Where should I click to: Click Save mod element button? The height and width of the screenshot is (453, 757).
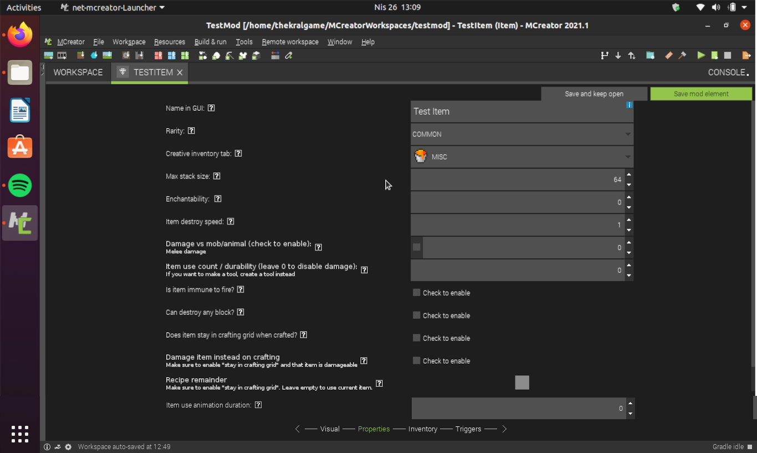pos(701,94)
